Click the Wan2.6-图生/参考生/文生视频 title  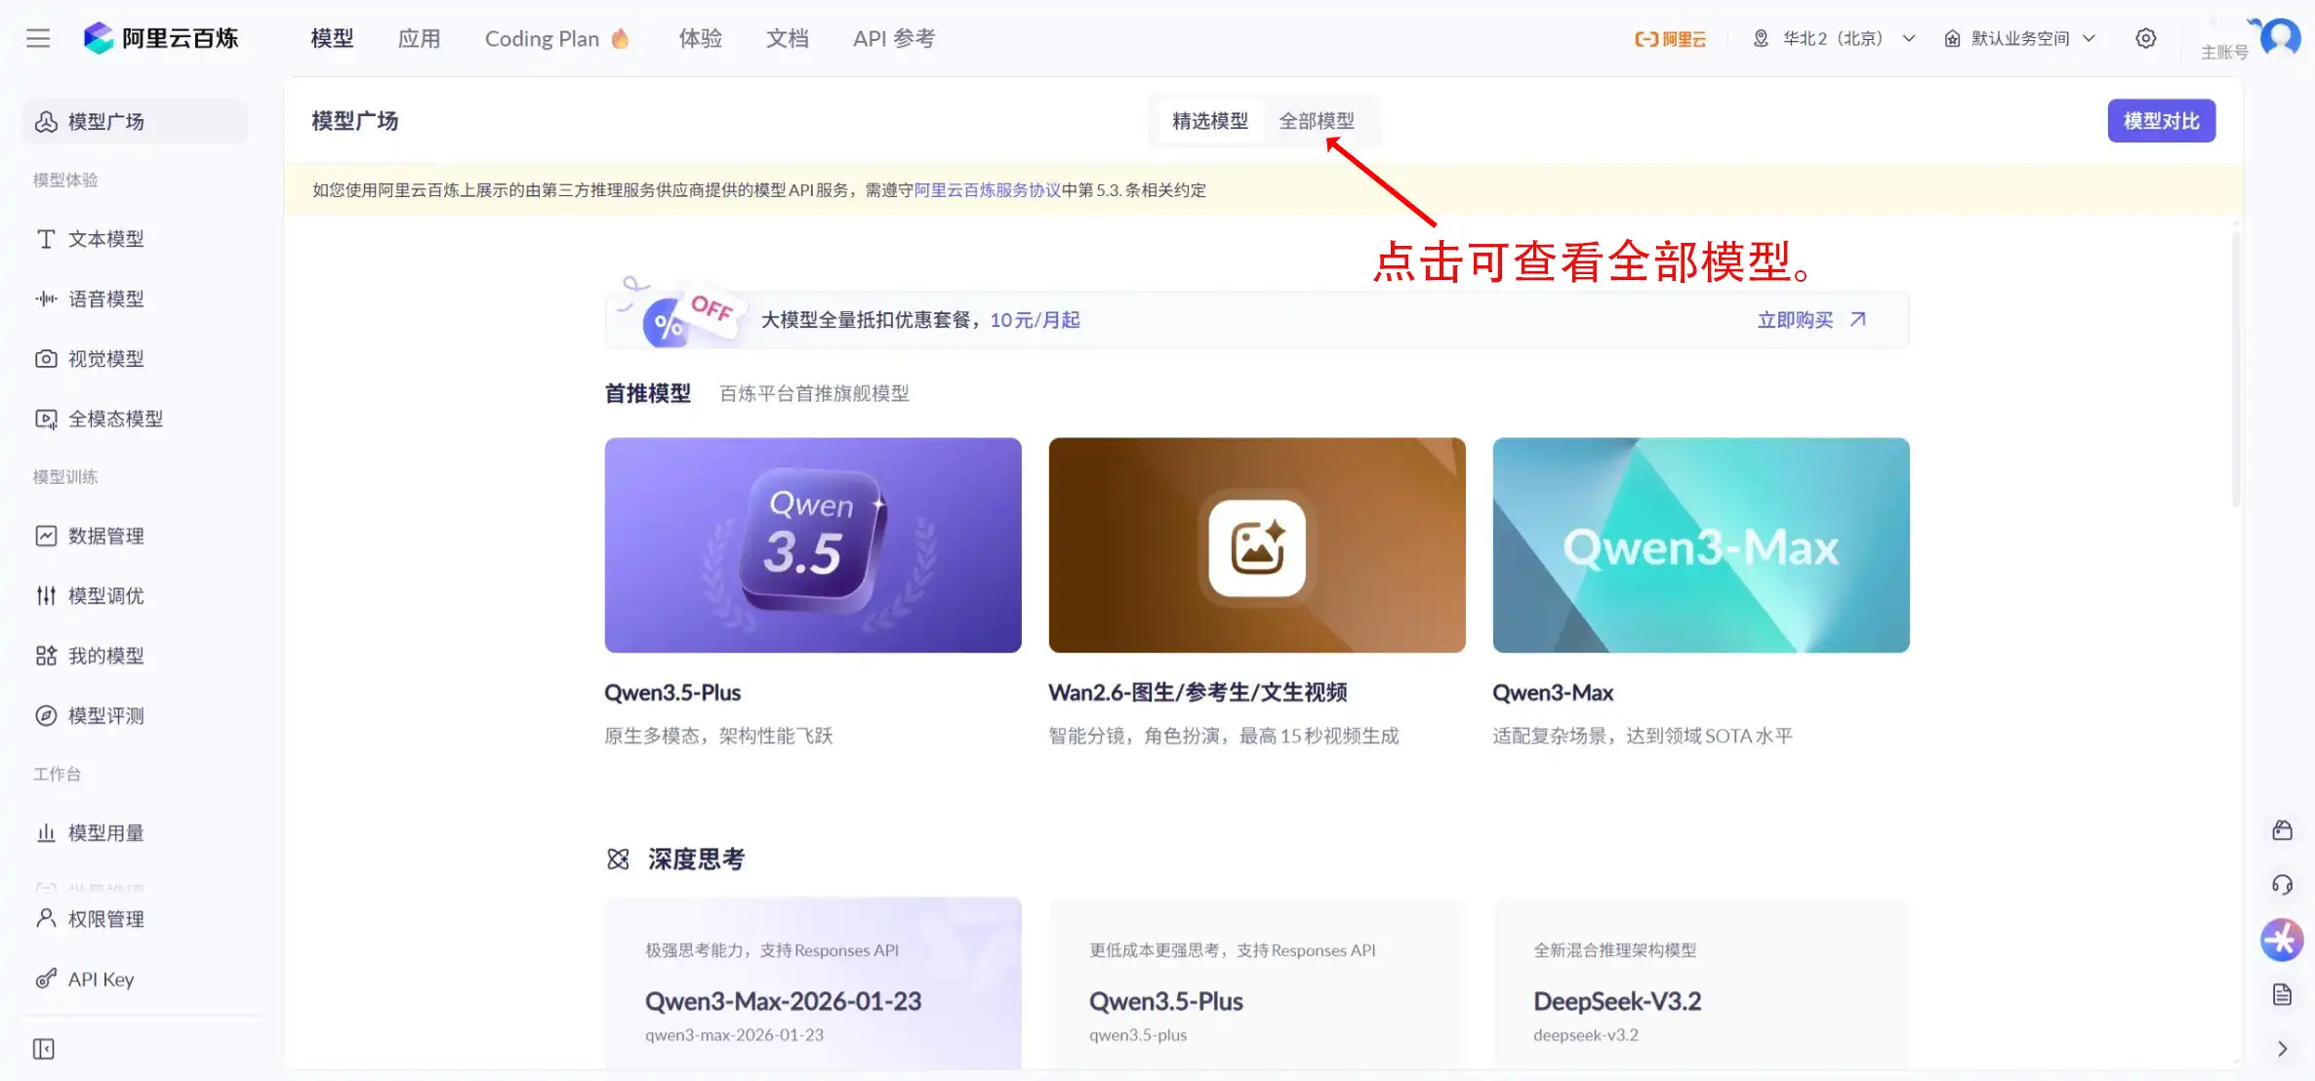pos(1198,693)
